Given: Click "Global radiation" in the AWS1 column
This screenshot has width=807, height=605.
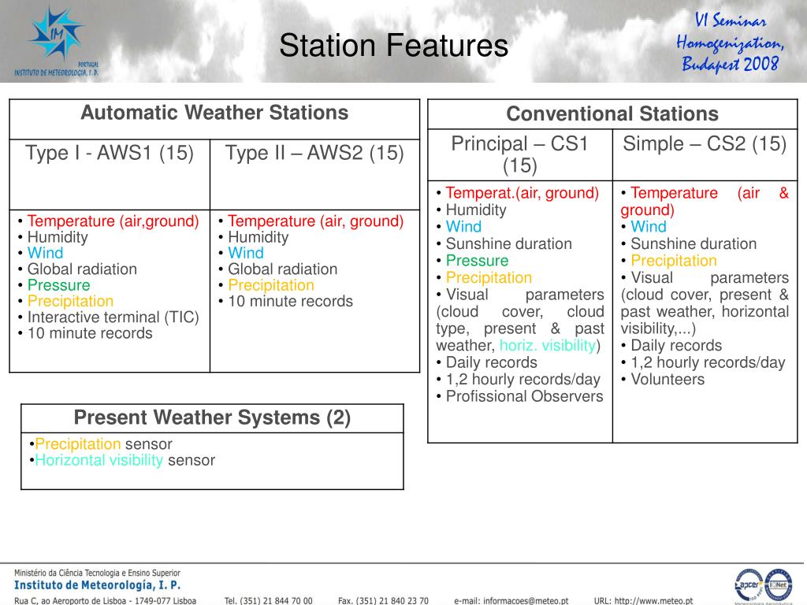Looking at the screenshot, I should click(x=82, y=269).
